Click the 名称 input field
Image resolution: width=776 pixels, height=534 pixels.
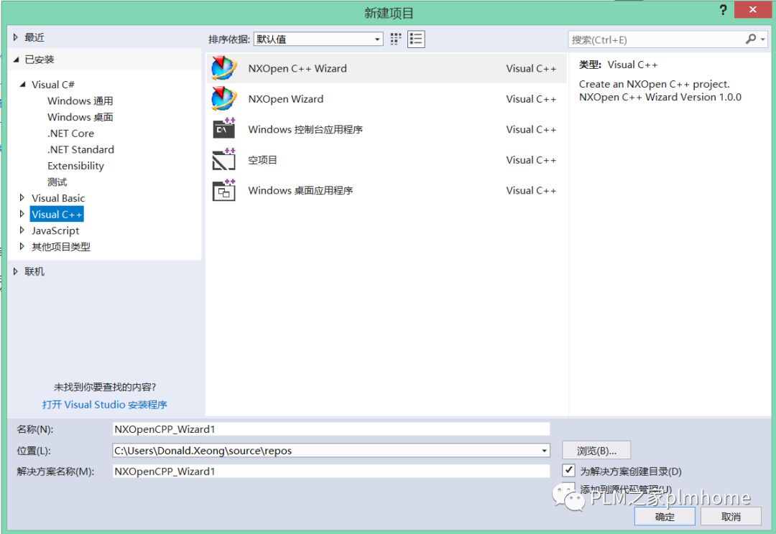coord(331,429)
